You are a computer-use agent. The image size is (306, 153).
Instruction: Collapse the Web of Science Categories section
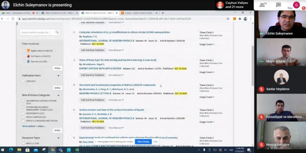click(59, 95)
